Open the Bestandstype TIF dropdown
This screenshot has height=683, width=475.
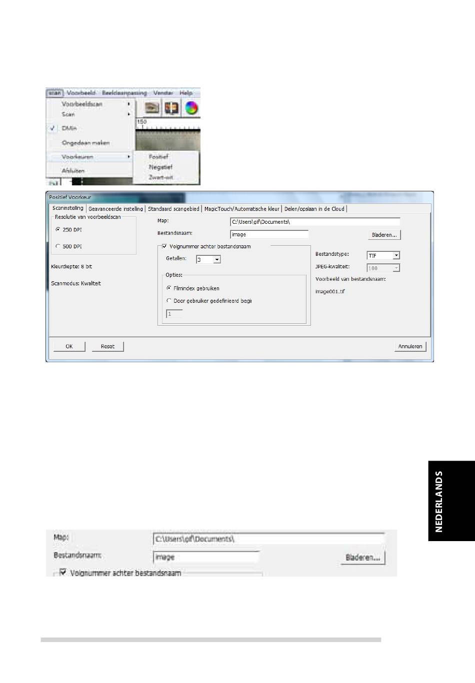coord(396,255)
